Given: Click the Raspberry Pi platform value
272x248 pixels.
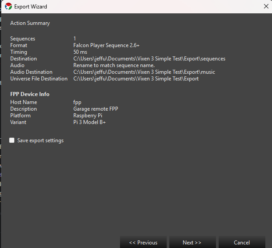Looking at the screenshot, I should click(88, 116).
